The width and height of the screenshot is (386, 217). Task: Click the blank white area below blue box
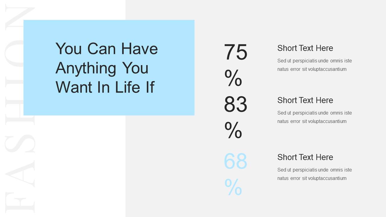[78, 166]
